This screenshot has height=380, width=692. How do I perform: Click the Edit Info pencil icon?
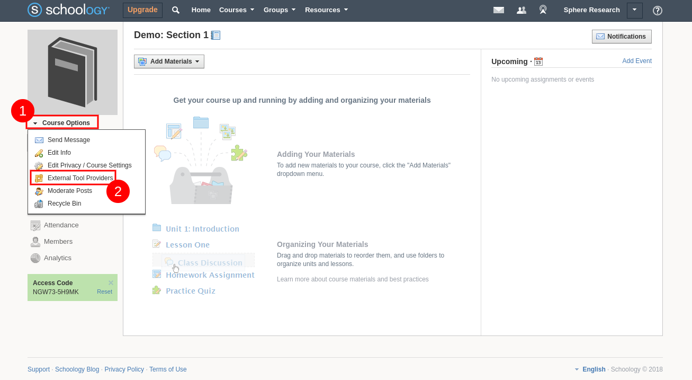[x=39, y=153]
